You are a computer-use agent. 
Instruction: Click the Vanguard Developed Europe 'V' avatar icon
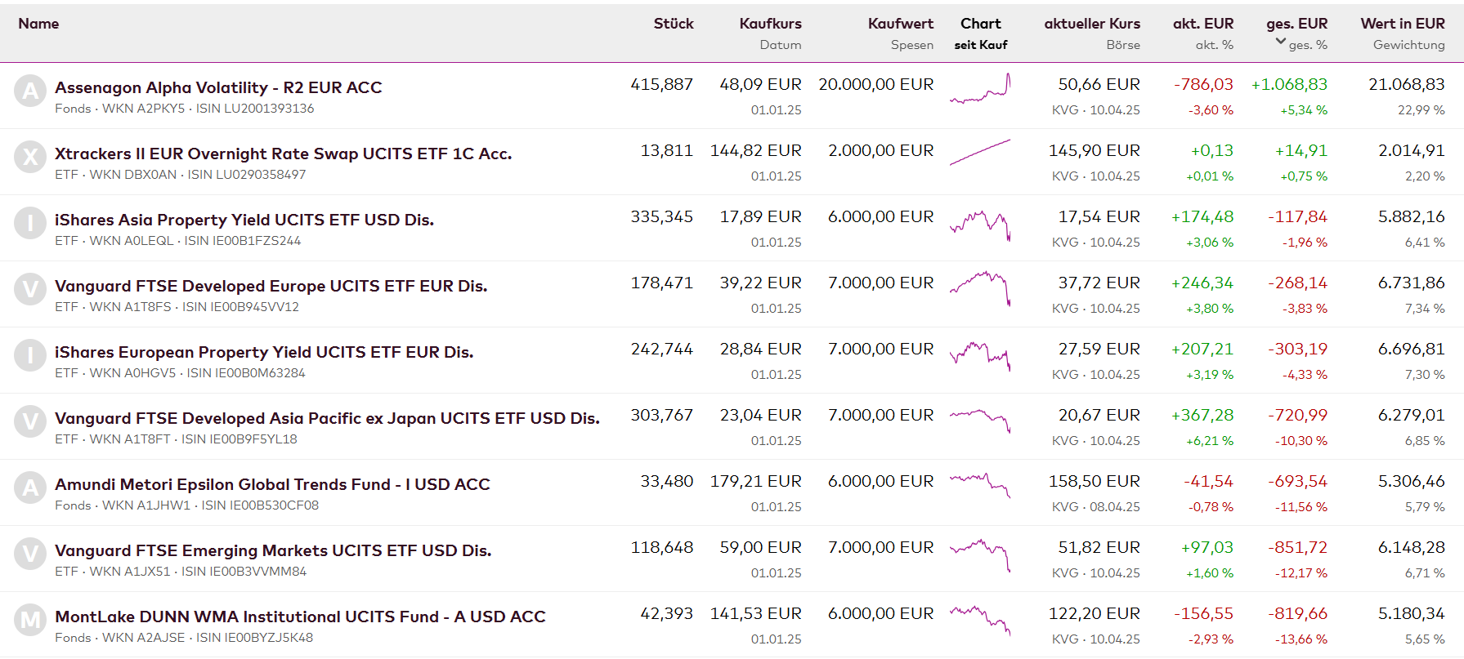coord(30,289)
